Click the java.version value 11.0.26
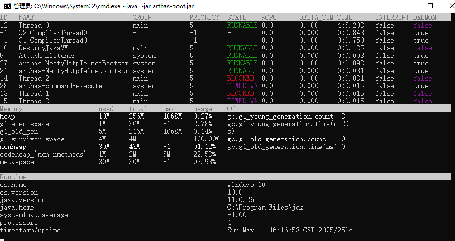This screenshot has width=455, height=241. [x=240, y=200]
